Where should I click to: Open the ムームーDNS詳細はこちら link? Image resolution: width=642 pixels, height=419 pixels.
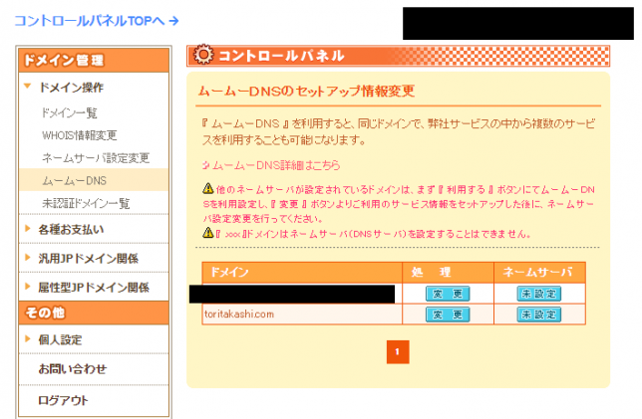click(263, 164)
